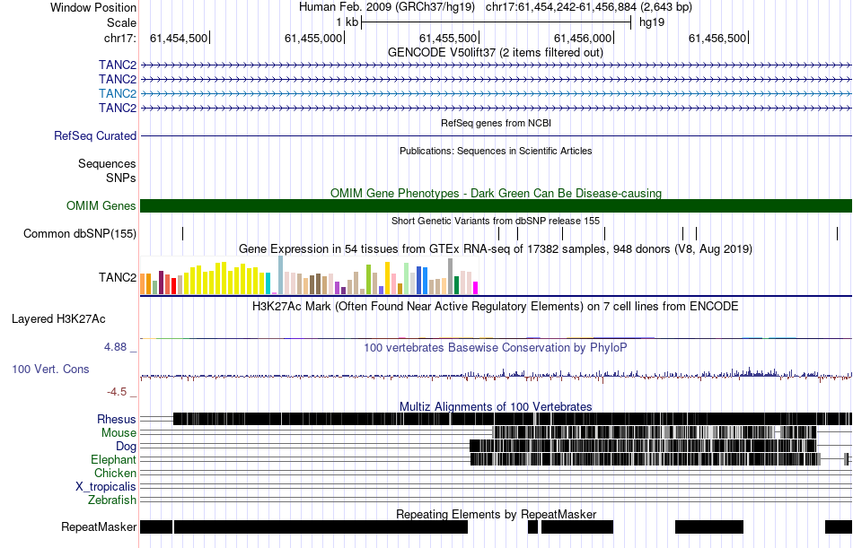Open the GENCODE V50lift37 track title

pos(496,53)
